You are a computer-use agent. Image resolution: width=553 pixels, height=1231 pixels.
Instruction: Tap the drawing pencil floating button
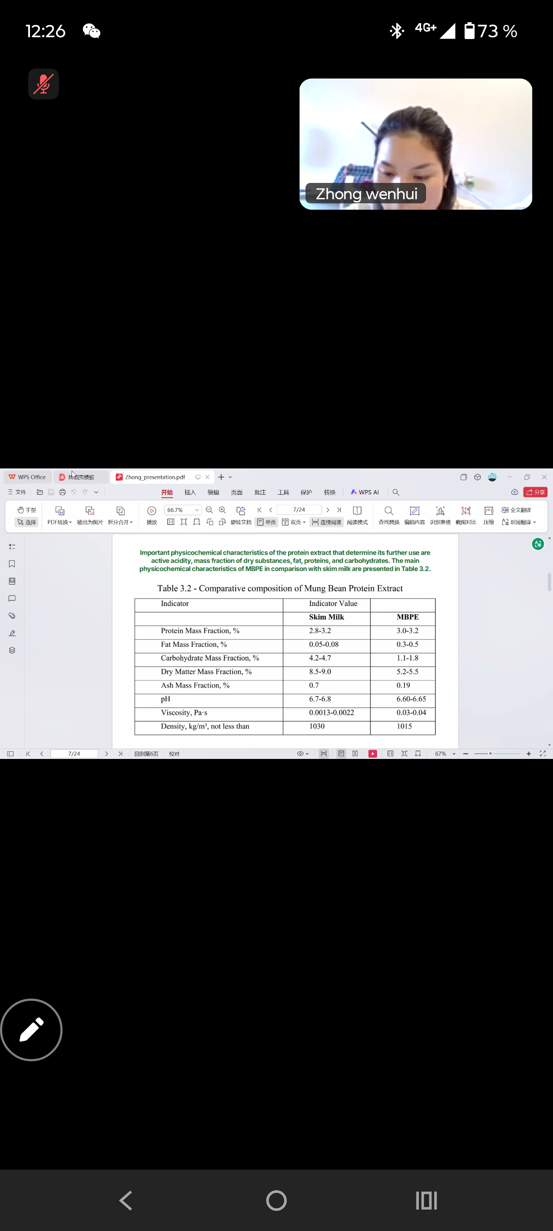[31, 1029]
